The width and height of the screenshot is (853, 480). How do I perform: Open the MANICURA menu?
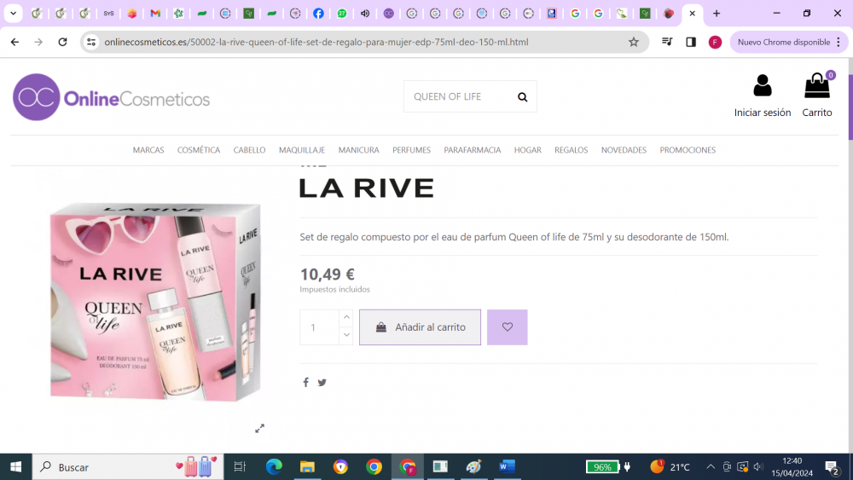click(358, 150)
